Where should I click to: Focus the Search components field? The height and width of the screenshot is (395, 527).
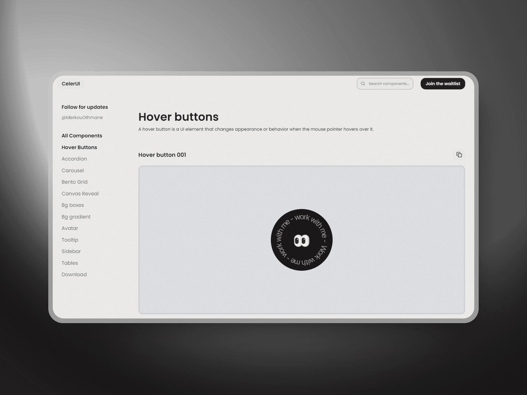[x=385, y=84]
